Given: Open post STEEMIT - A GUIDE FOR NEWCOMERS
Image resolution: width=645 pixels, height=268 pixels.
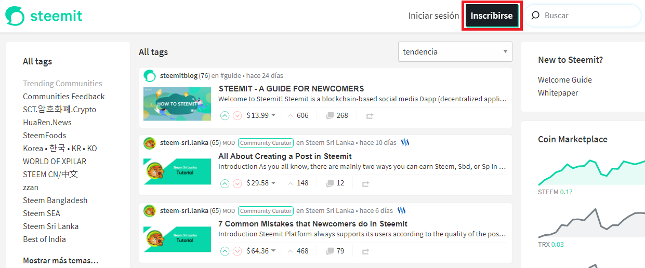Looking at the screenshot, I should point(291,89).
